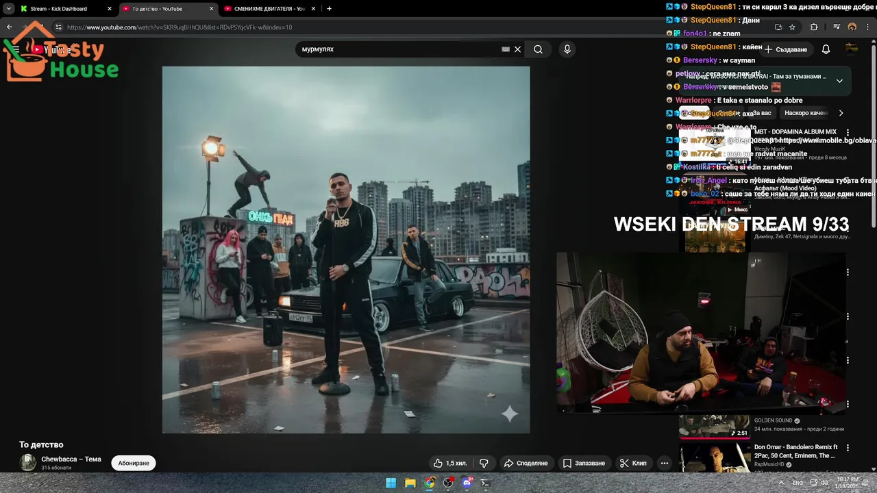Create a clip with the Клип scissors button
The height and width of the screenshot is (493, 877).
(x=633, y=463)
